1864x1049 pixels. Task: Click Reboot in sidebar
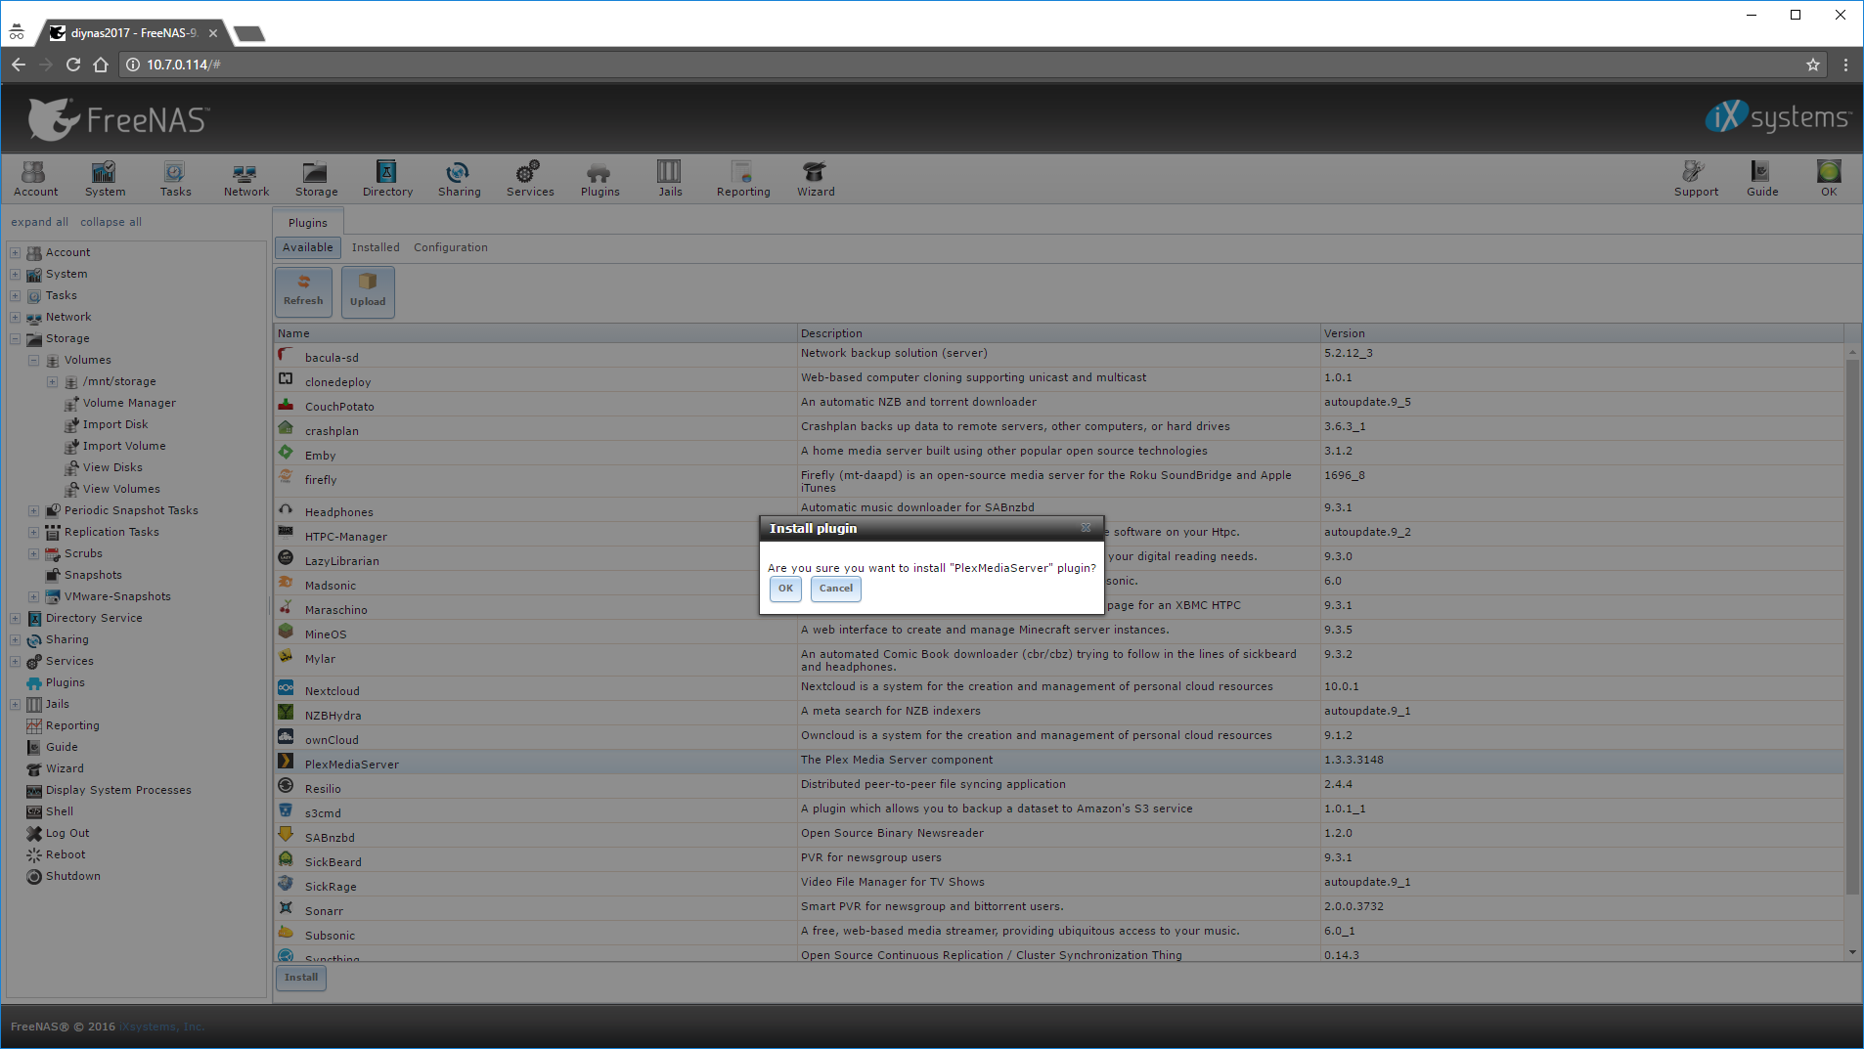point(66,854)
